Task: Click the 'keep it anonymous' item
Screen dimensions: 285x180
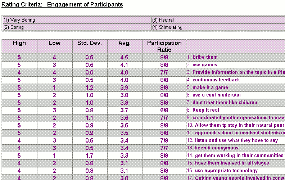Action: pyautogui.click(x=217, y=148)
